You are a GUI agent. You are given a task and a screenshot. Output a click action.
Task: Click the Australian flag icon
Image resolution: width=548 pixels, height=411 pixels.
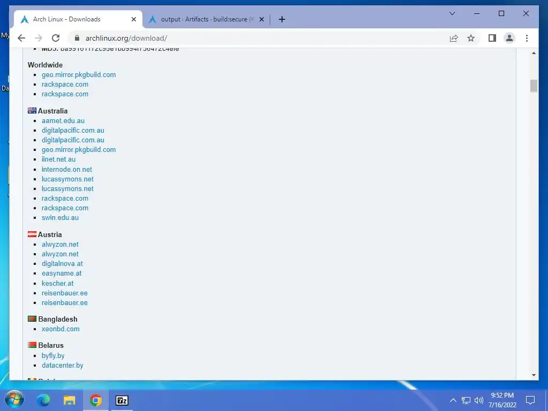point(32,110)
